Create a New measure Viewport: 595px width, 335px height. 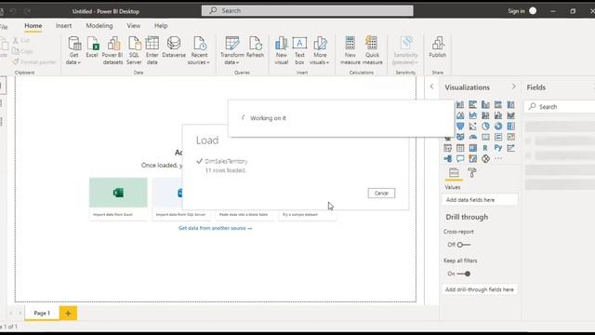350,50
